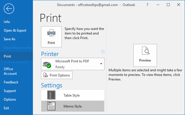Minimize the Outlook window
Image resolution: width=185 pixels, height=115 pixels.
[x=158, y=5]
